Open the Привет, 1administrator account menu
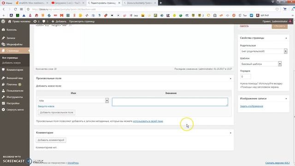 click(277, 22)
